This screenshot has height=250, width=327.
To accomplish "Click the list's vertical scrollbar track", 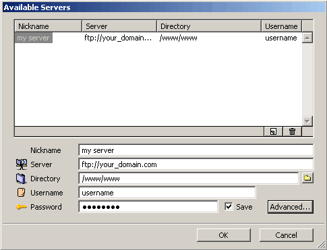I will (x=307, y=80).
